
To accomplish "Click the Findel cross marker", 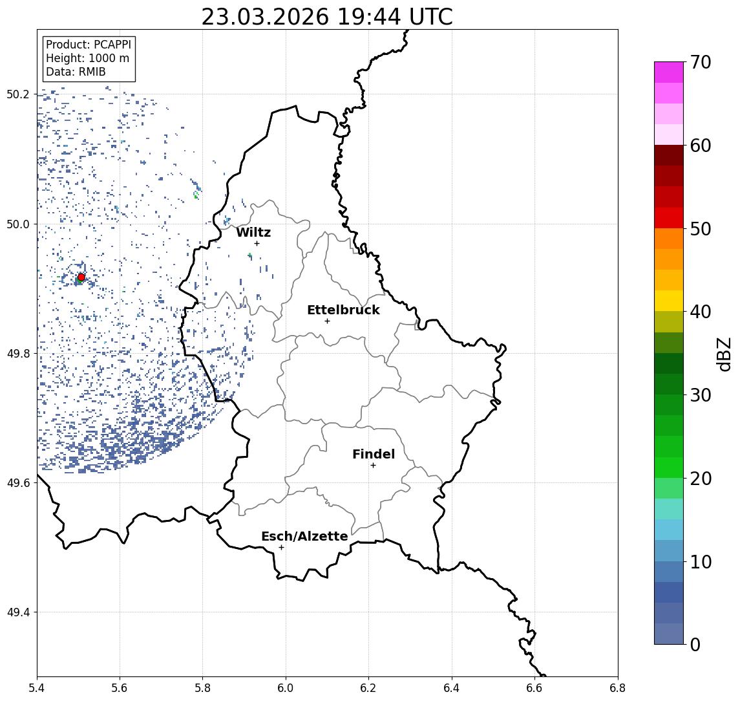I will pos(373,466).
